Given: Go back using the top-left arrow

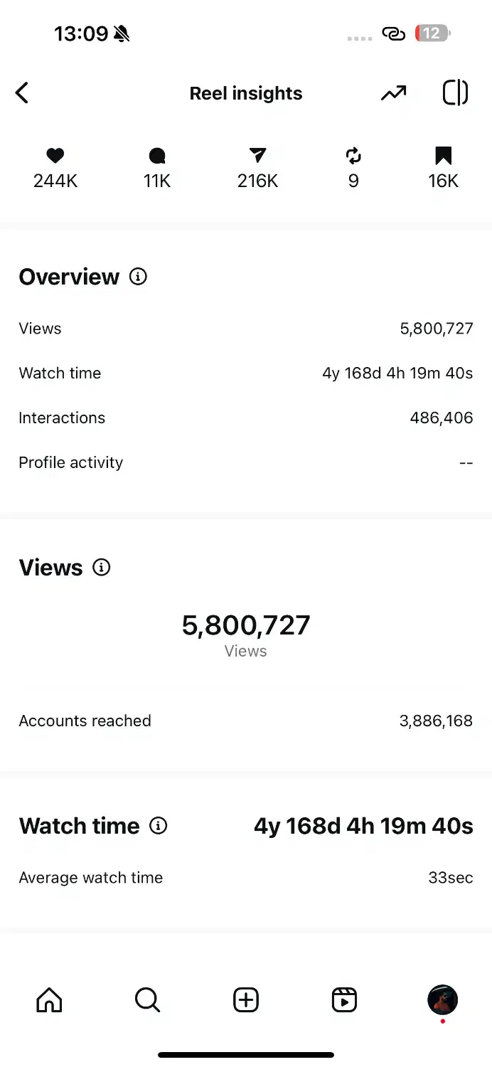Looking at the screenshot, I should tap(23, 93).
